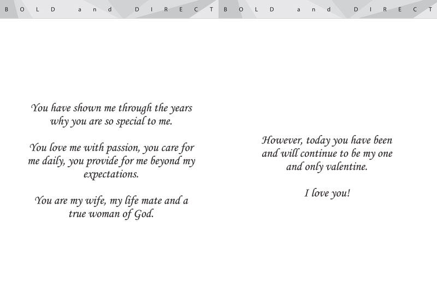This screenshot has width=437, height=305.
Task: Click the "BOLD and DIRECT" header above the wife poem
Action: pos(109,9)
